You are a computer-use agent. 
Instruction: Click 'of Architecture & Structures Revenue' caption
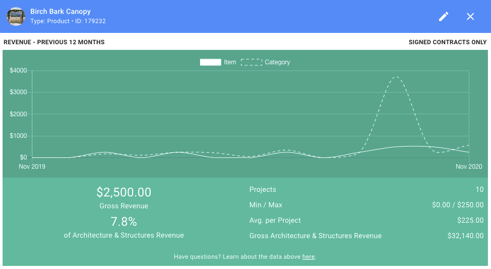tap(124, 235)
